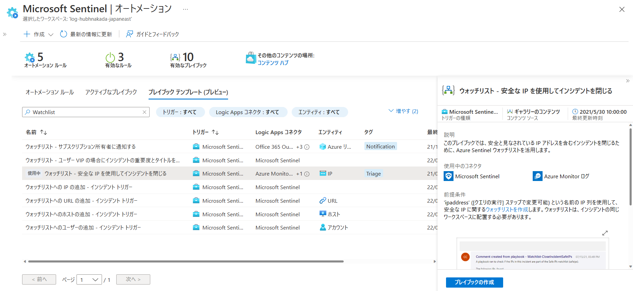The width and height of the screenshot is (633, 291).
Task: Open the コンテンツ ハブ link
Action: tap(273, 63)
